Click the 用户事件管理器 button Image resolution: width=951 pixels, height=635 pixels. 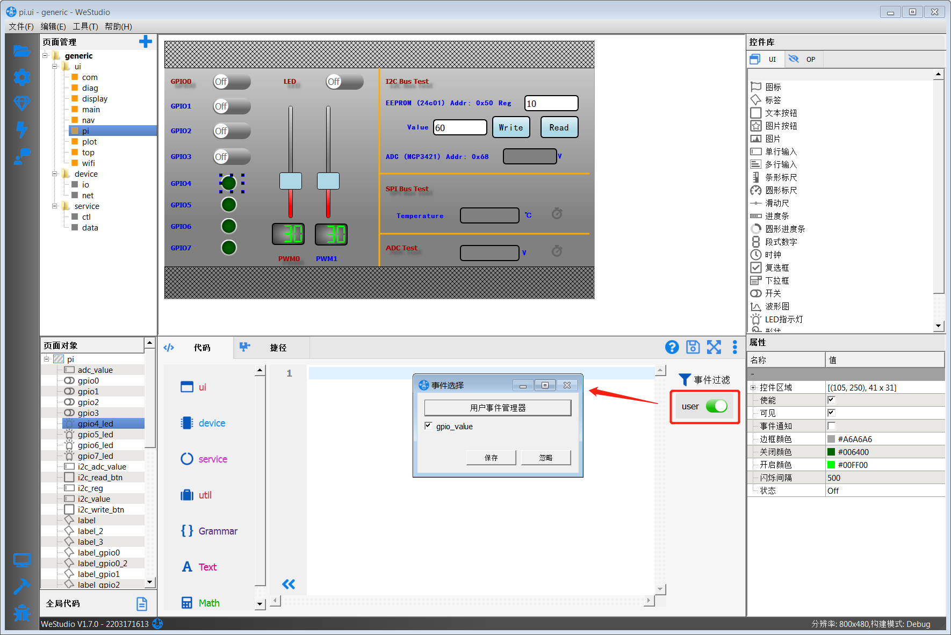coord(498,408)
